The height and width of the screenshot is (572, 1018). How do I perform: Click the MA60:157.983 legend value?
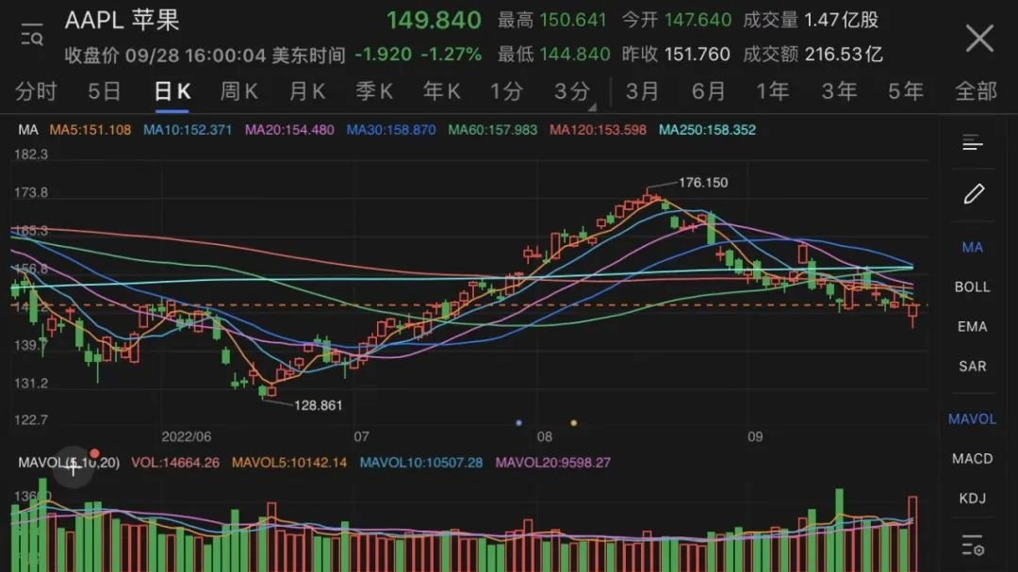493,130
